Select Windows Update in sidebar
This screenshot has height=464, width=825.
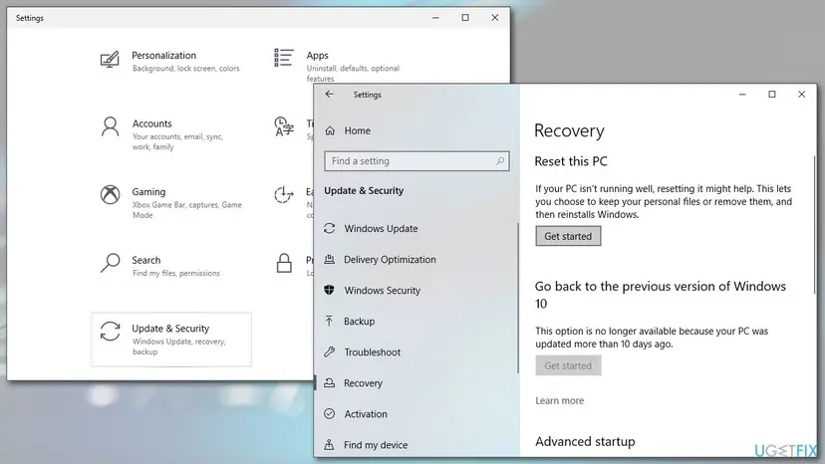pos(381,228)
